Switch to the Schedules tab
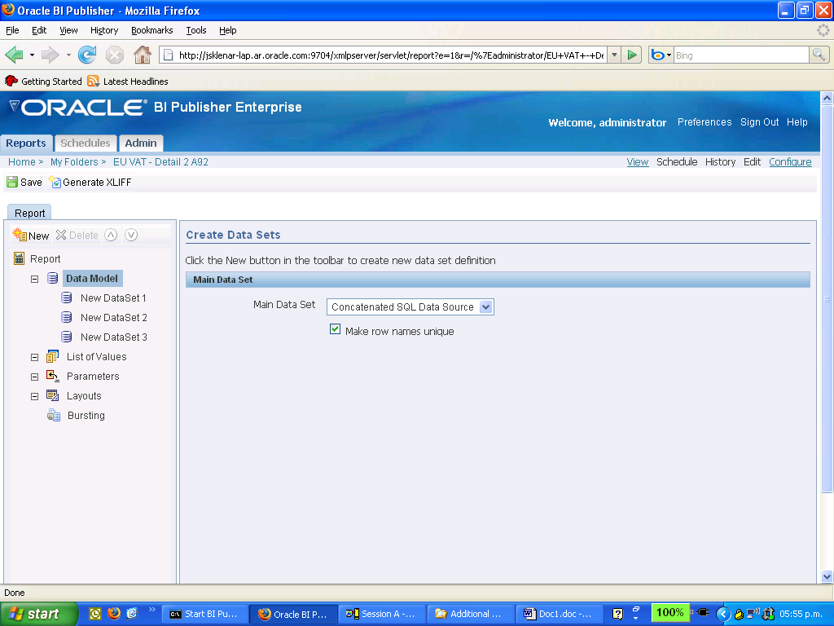 point(85,143)
